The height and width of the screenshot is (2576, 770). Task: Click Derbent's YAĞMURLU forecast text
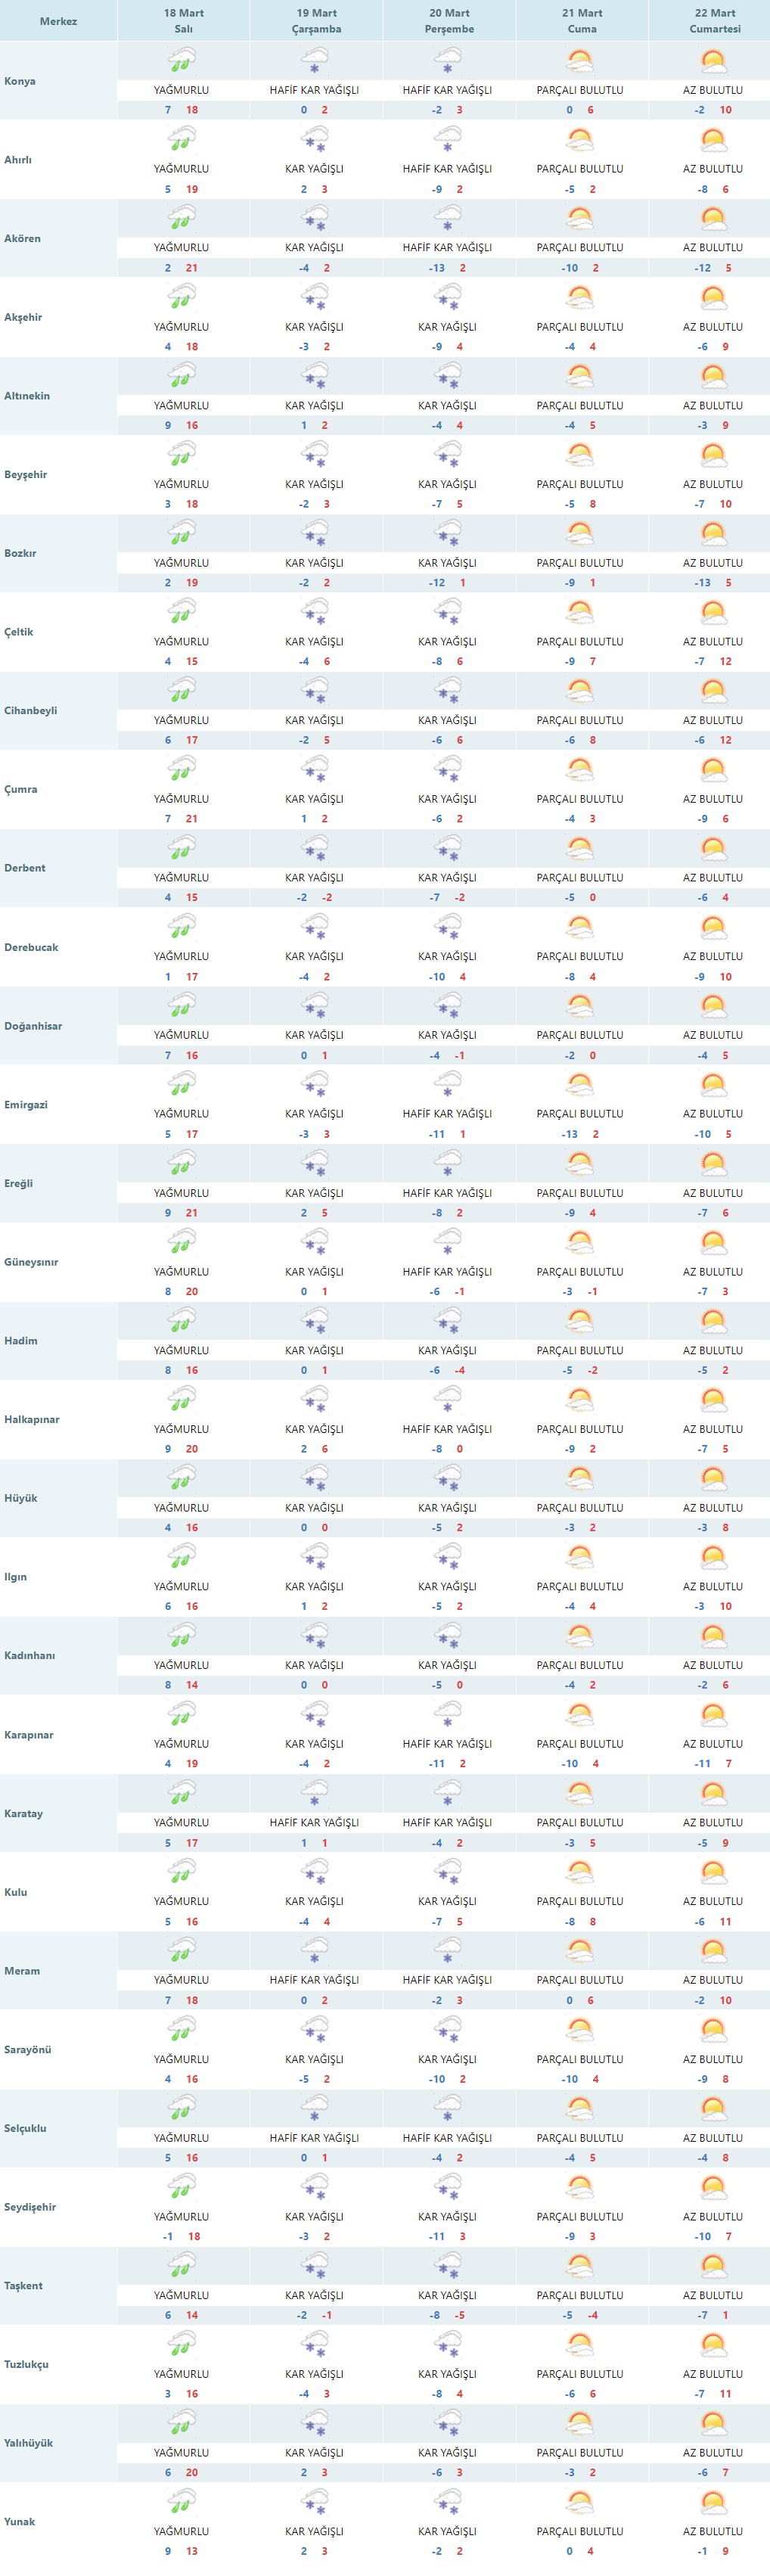tap(181, 878)
